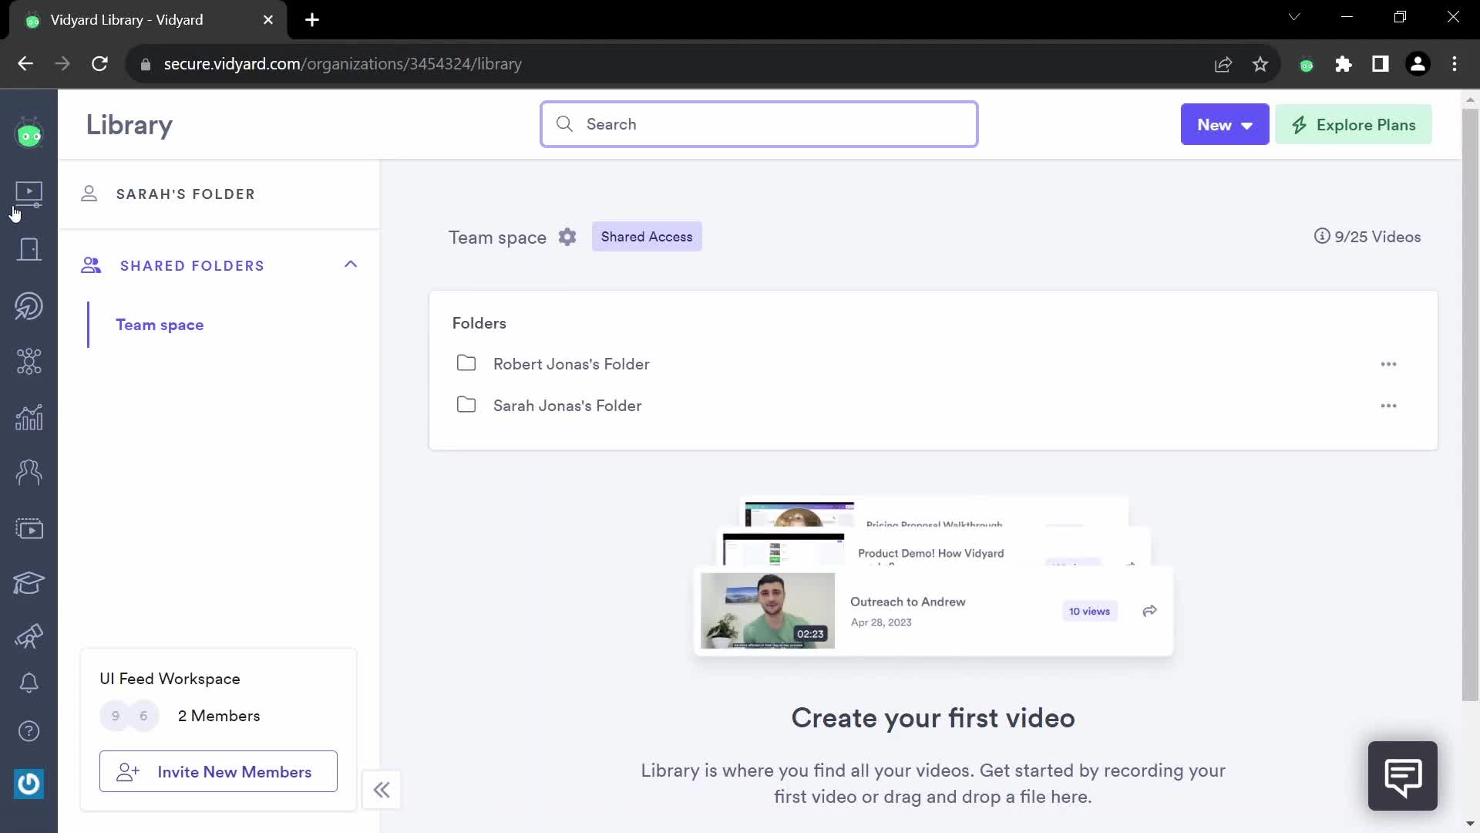Click Explore Plans button
This screenshot has height=833, width=1480.
pos(1354,124)
